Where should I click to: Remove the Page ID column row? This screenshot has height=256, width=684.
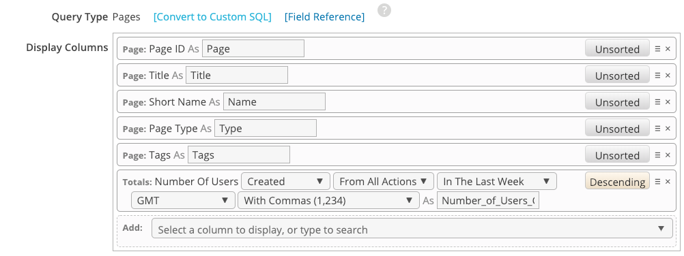pyautogui.click(x=668, y=49)
